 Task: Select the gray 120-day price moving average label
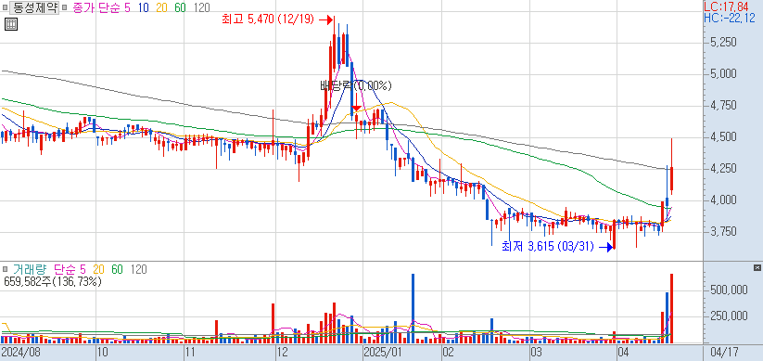click(x=201, y=7)
